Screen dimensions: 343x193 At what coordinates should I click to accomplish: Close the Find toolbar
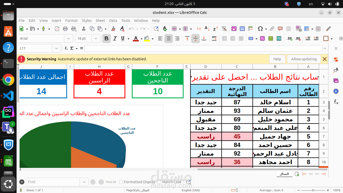point(22,182)
